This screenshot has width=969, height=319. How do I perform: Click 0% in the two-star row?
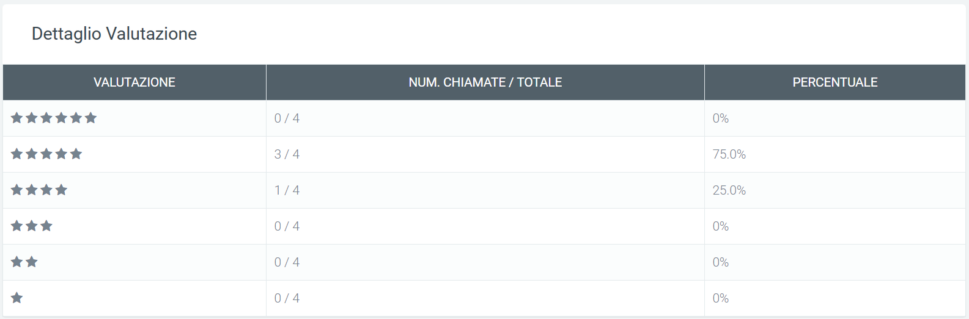point(721,262)
